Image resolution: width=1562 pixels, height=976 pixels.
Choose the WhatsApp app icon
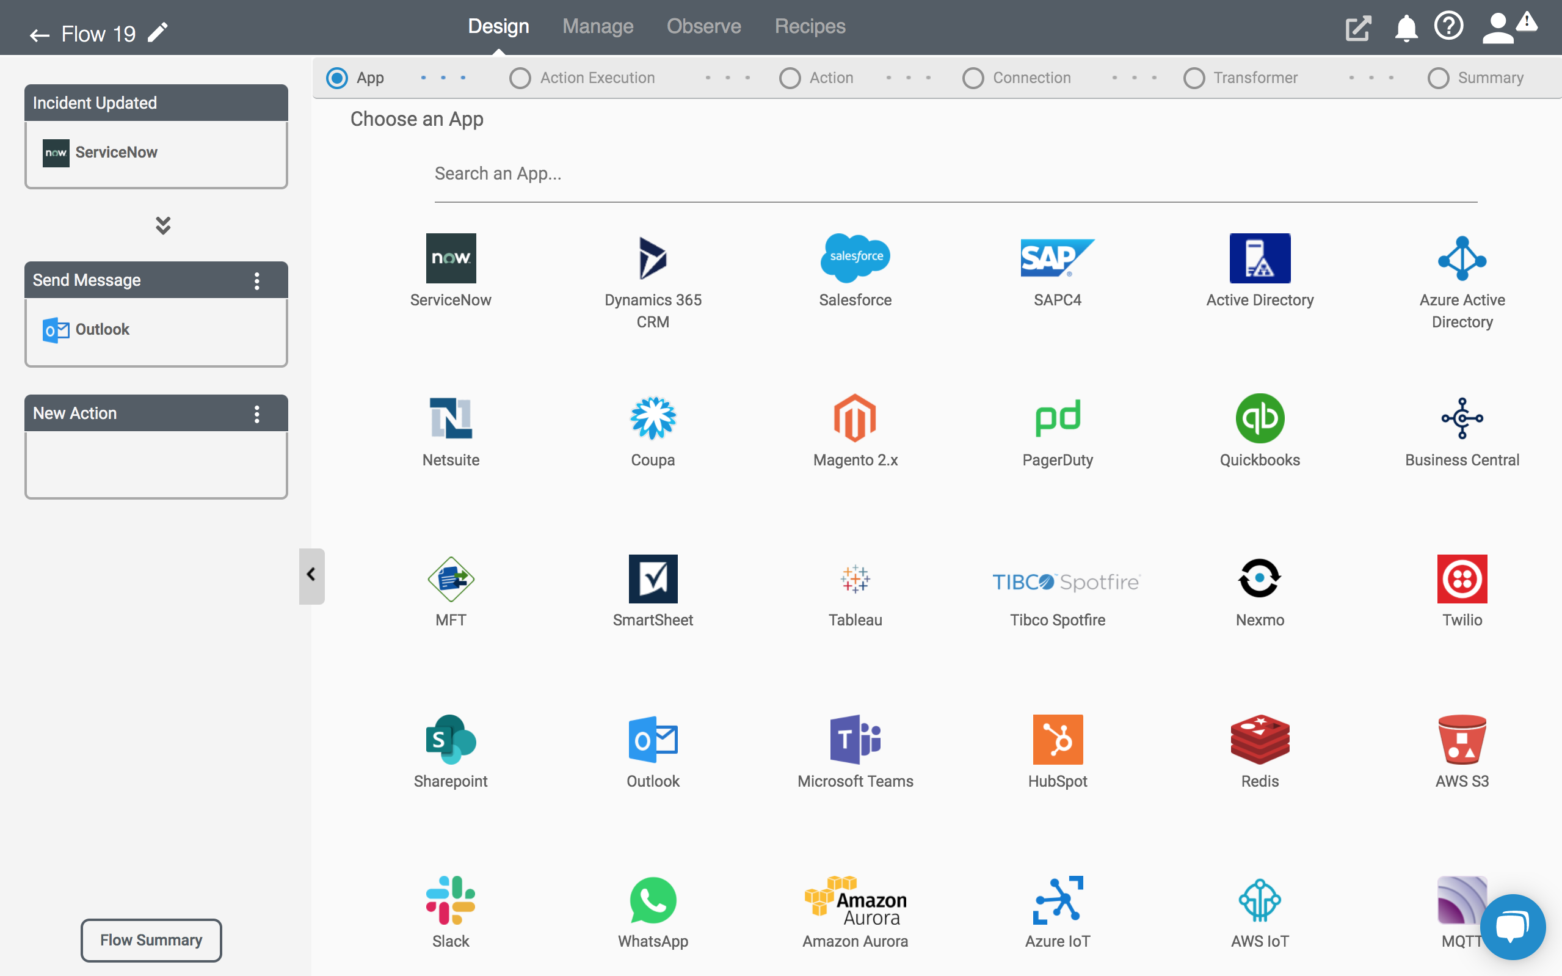point(652,900)
